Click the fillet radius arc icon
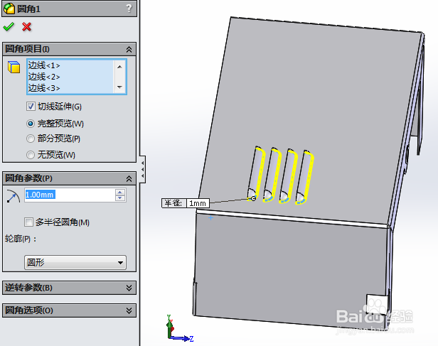This screenshot has height=346, width=438. click(x=13, y=196)
